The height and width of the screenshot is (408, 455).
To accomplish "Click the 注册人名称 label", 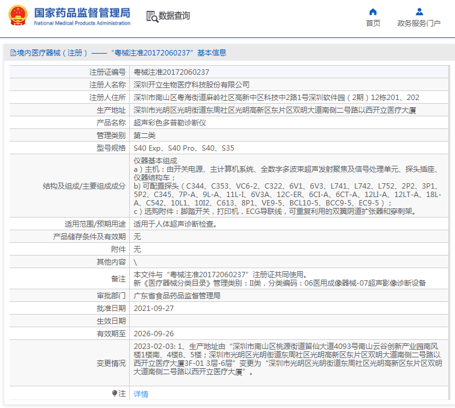I will coord(107,85).
